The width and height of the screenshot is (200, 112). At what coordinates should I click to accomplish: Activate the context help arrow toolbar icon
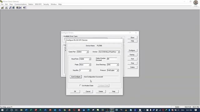24,7
